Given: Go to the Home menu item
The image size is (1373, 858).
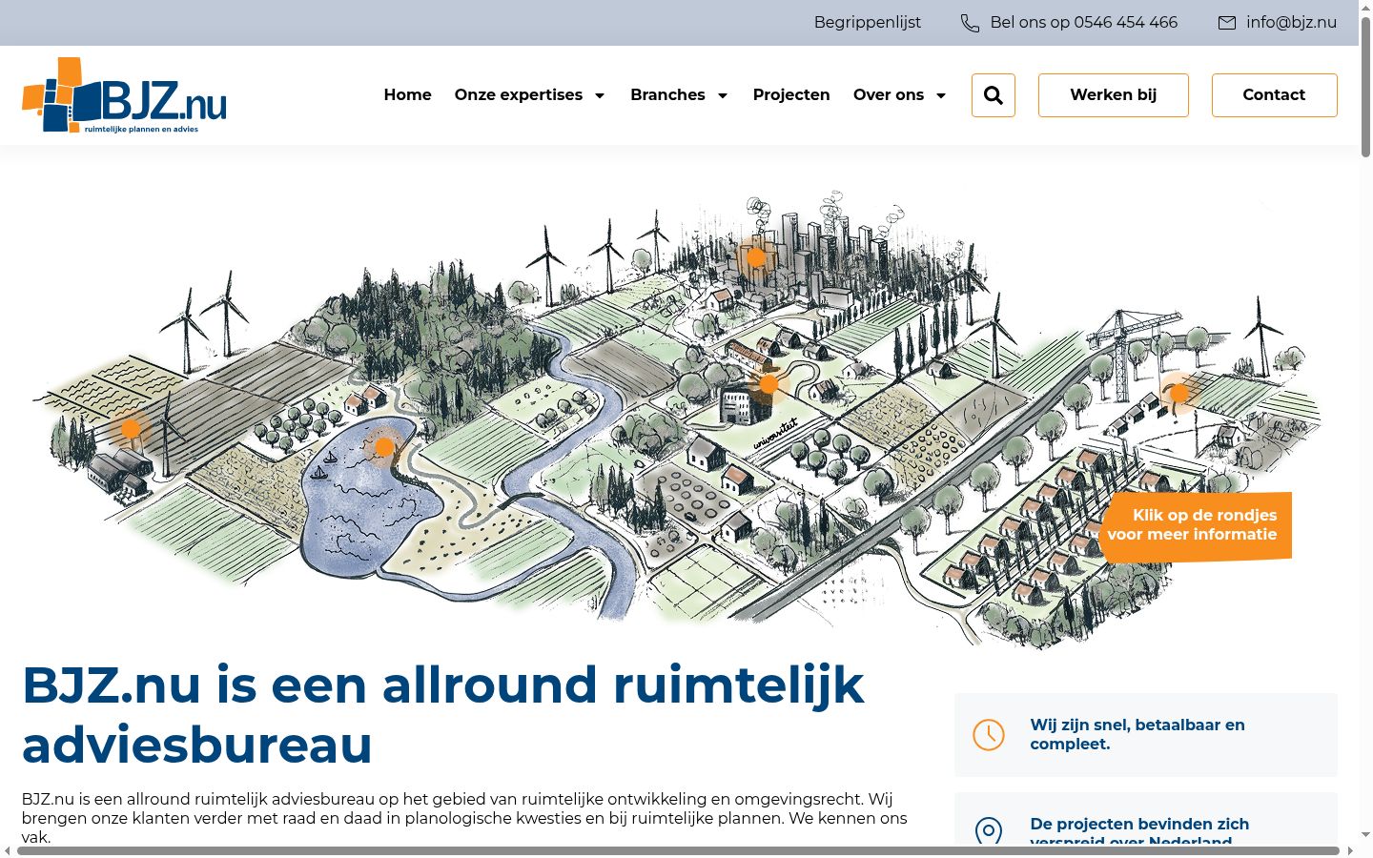Looking at the screenshot, I should pyautogui.click(x=407, y=95).
